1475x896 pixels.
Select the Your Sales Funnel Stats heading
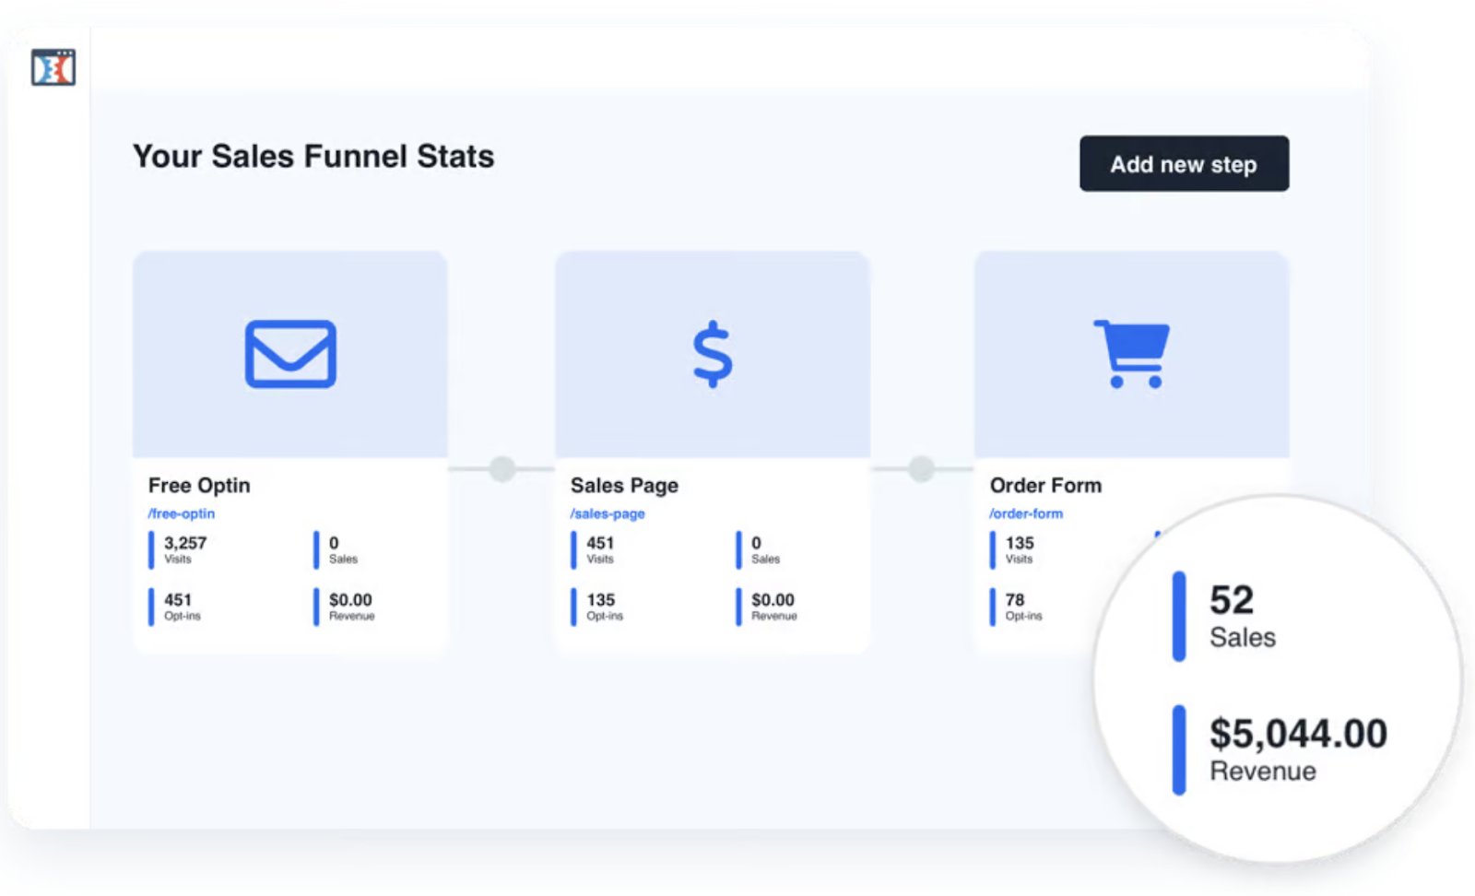313,157
